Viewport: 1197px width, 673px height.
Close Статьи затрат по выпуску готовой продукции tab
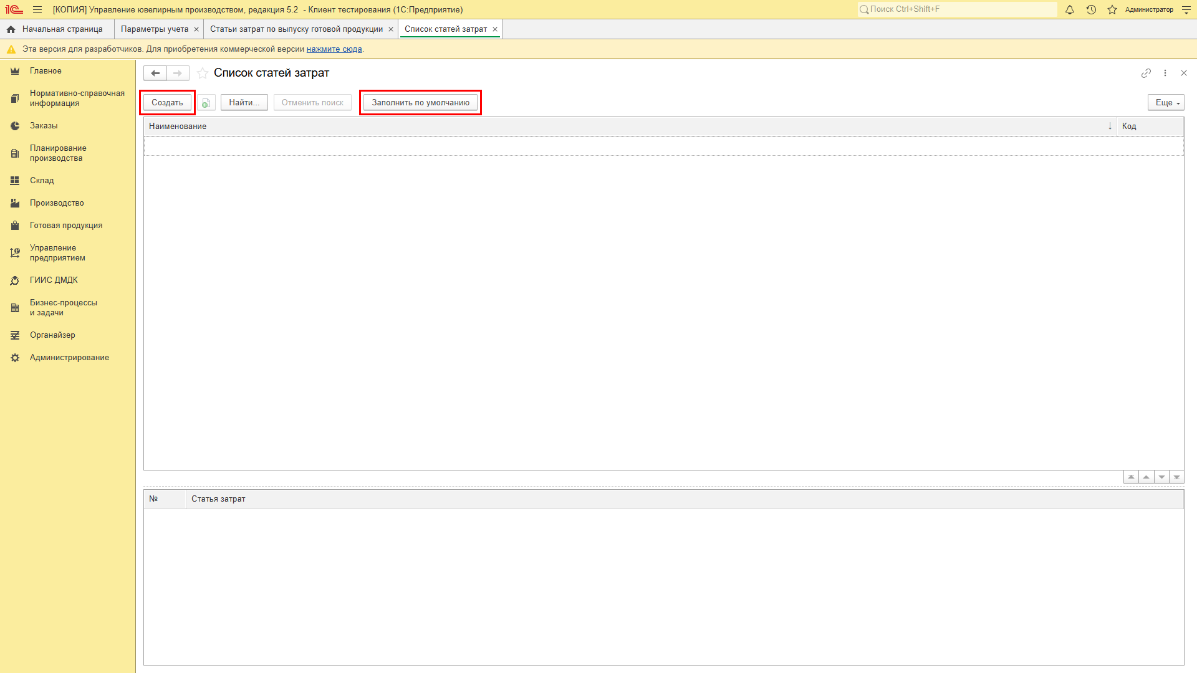[391, 29]
